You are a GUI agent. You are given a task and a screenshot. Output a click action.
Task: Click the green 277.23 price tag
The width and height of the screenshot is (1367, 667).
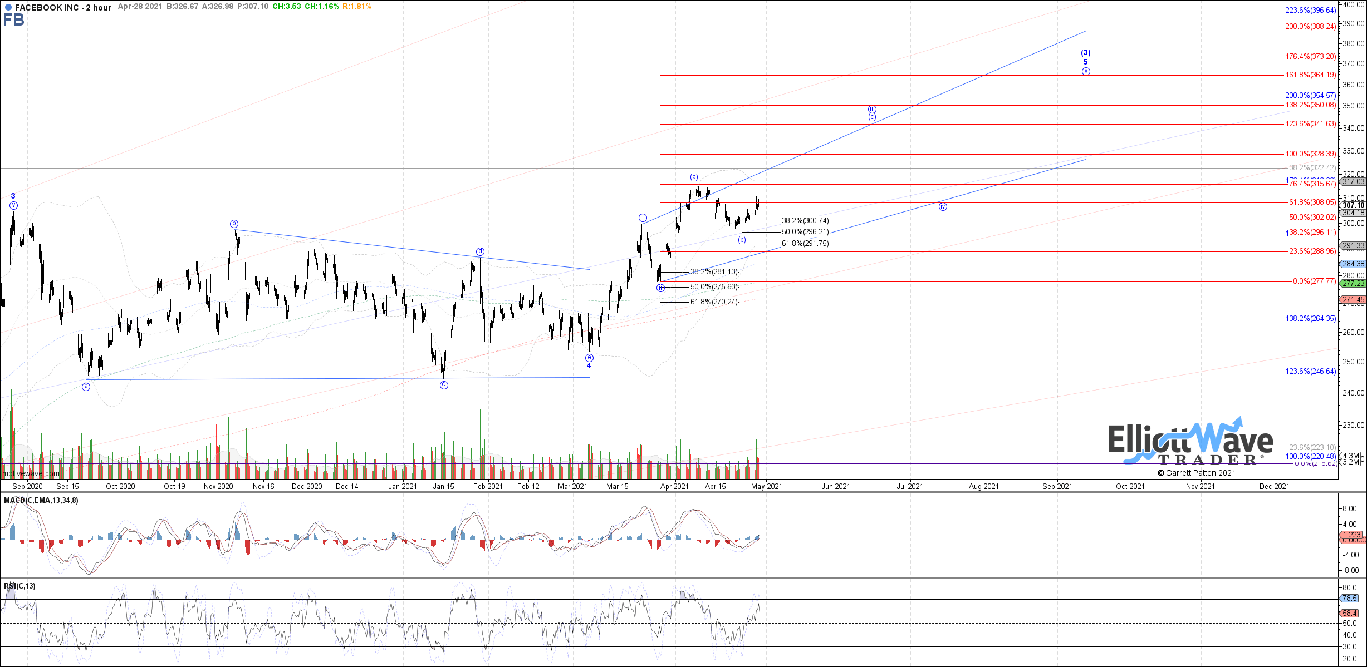1353,283
